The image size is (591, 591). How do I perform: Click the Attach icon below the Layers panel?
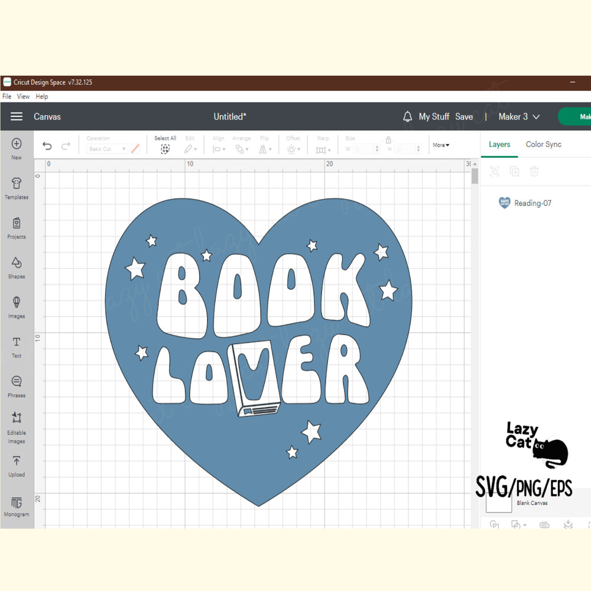click(x=545, y=525)
